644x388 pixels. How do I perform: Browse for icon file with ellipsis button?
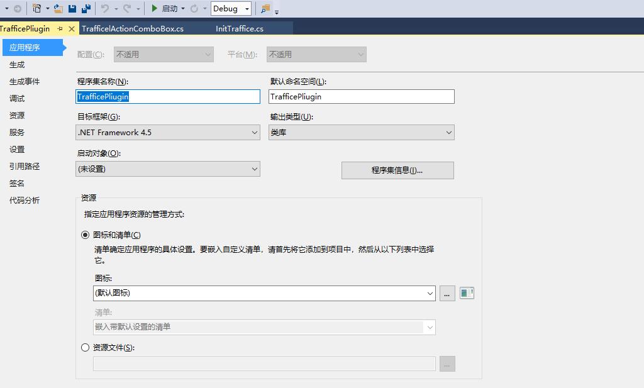click(x=447, y=293)
